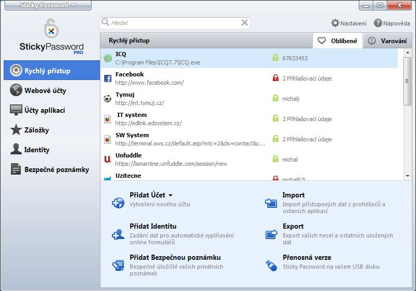Switch to the Oblíbené tab
This screenshot has width=416, height=291.
pos(337,41)
